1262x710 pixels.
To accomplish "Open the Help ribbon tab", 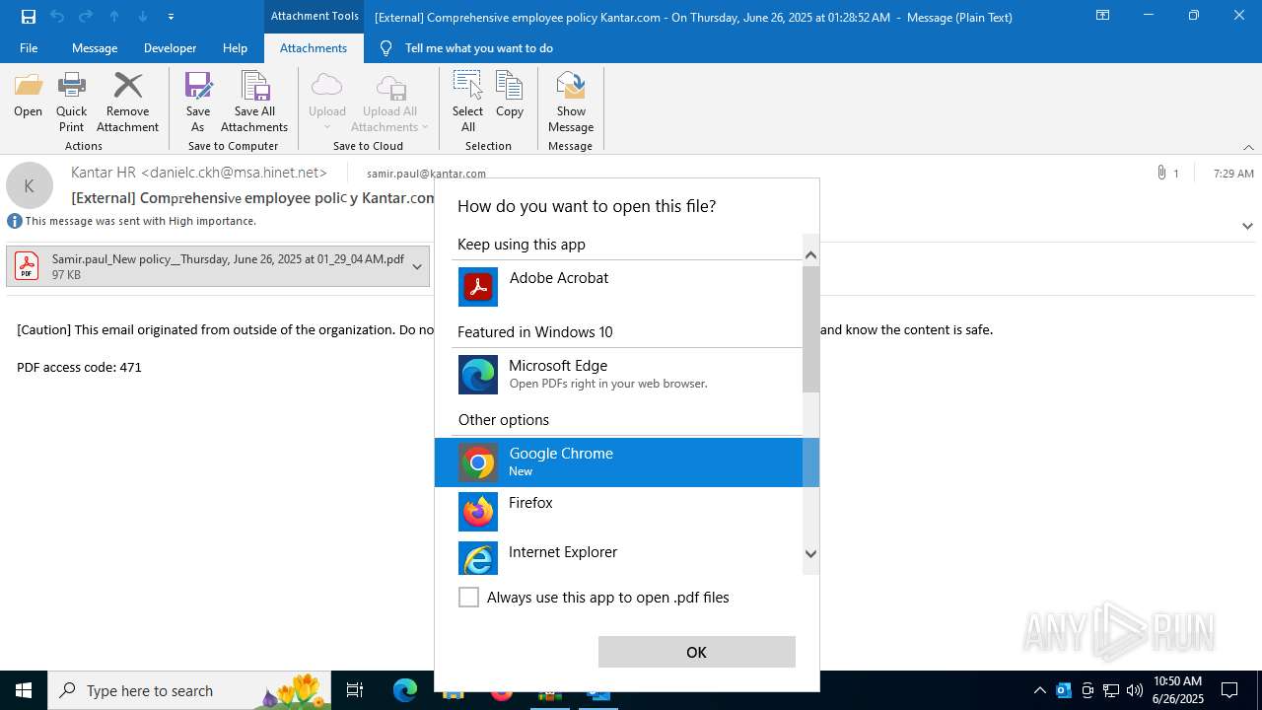I will point(235,47).
